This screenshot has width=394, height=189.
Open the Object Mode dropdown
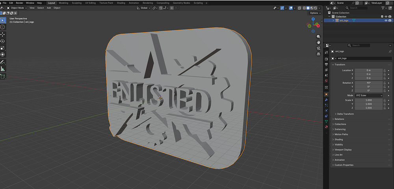click(17, 8)
